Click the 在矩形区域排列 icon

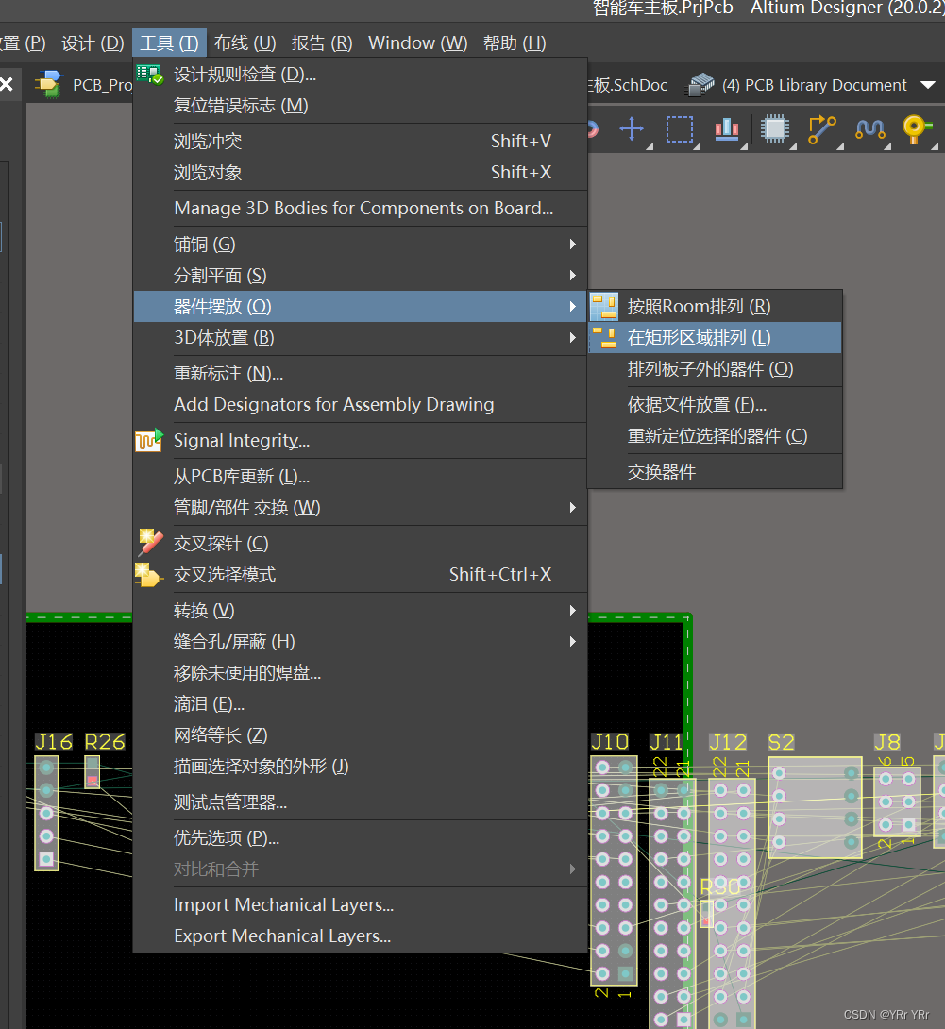pos(604,338)
